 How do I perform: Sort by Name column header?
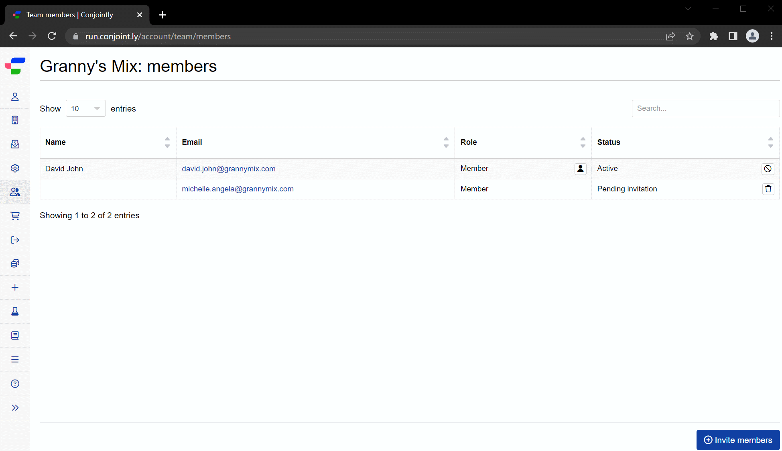167,142
